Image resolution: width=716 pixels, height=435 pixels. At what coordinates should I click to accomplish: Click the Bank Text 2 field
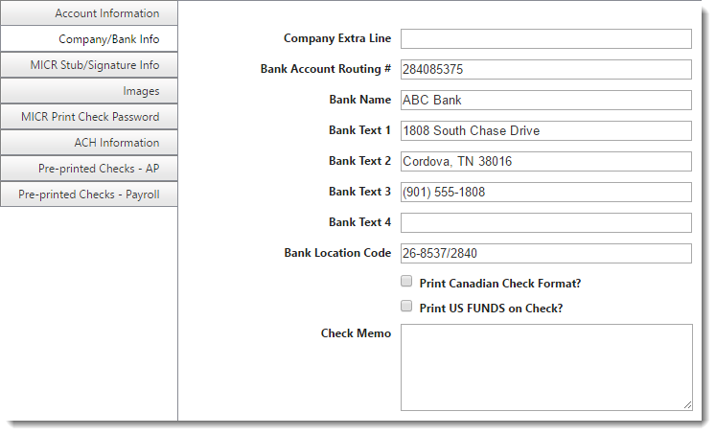545,161
